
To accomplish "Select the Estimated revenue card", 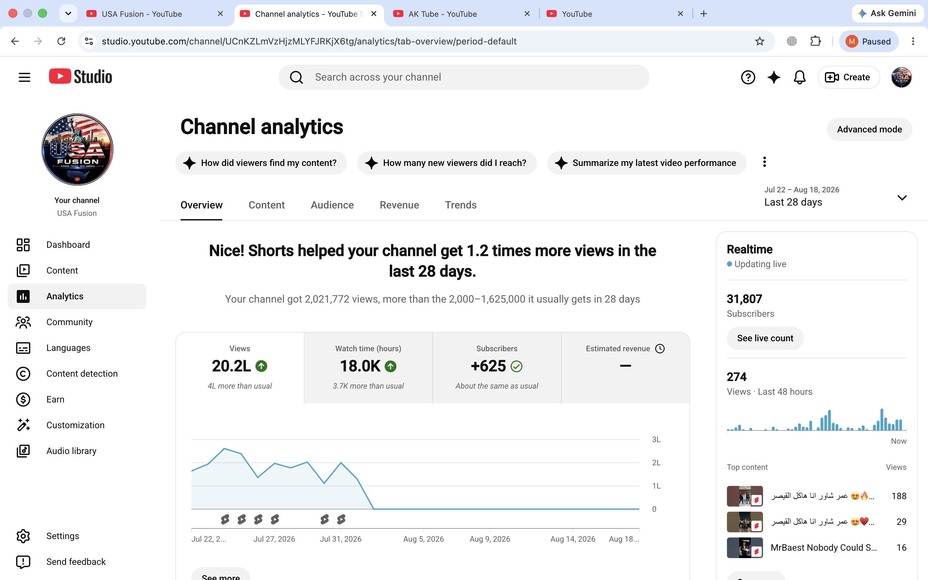I will pos(625,367).
